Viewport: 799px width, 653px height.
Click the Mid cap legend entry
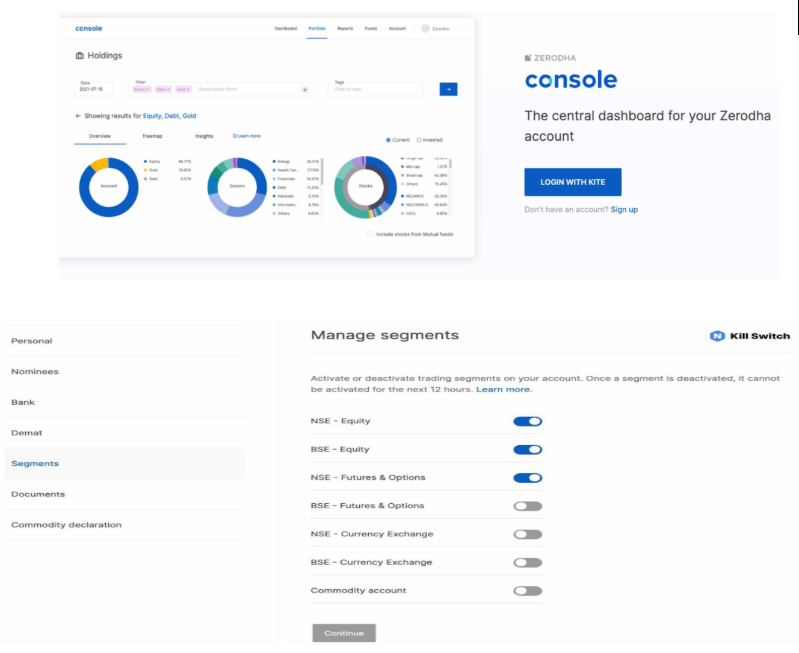coord(424,167)
